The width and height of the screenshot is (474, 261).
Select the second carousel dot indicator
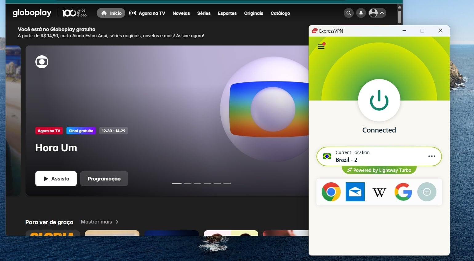187,183
